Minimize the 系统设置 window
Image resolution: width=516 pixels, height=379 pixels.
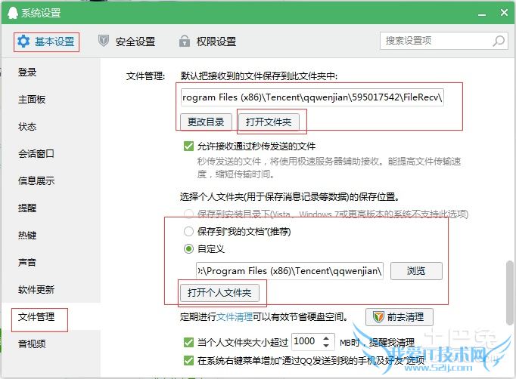(x=482, y=15)
